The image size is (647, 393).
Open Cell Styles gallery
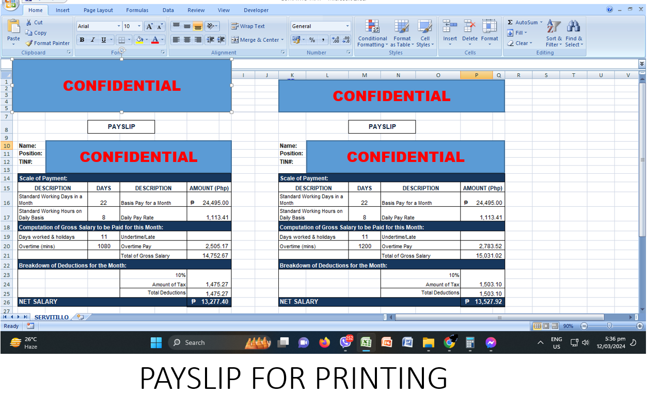click(425, 34)
